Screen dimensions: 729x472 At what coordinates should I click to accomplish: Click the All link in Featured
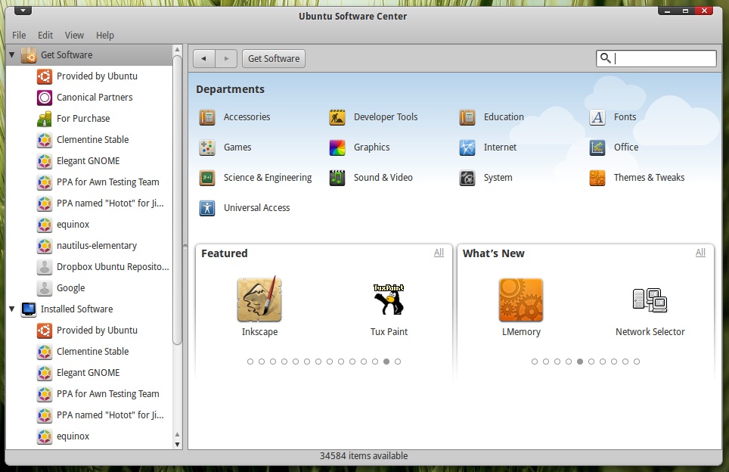coord(439,253)
